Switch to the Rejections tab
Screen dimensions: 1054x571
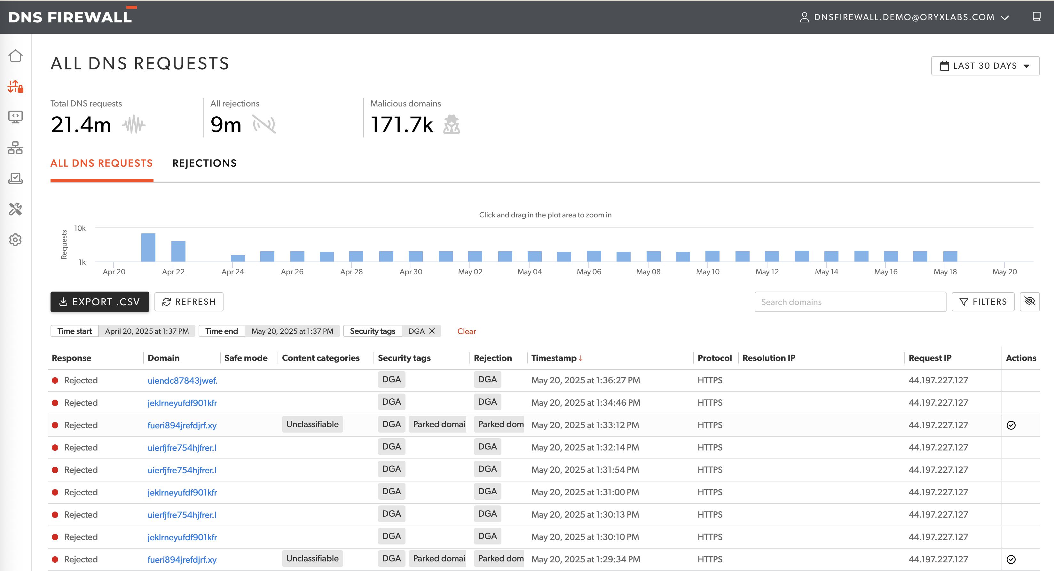pos(205,163)
